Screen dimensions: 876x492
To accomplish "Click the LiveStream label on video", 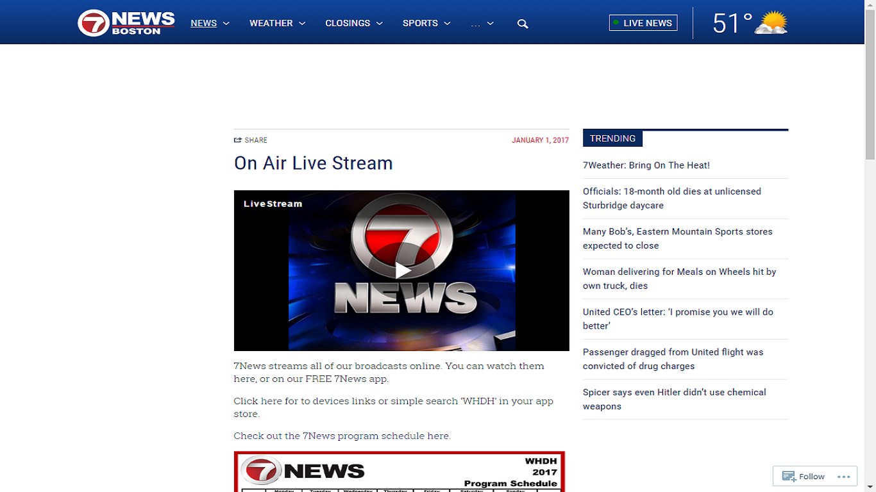I will 273,204.
